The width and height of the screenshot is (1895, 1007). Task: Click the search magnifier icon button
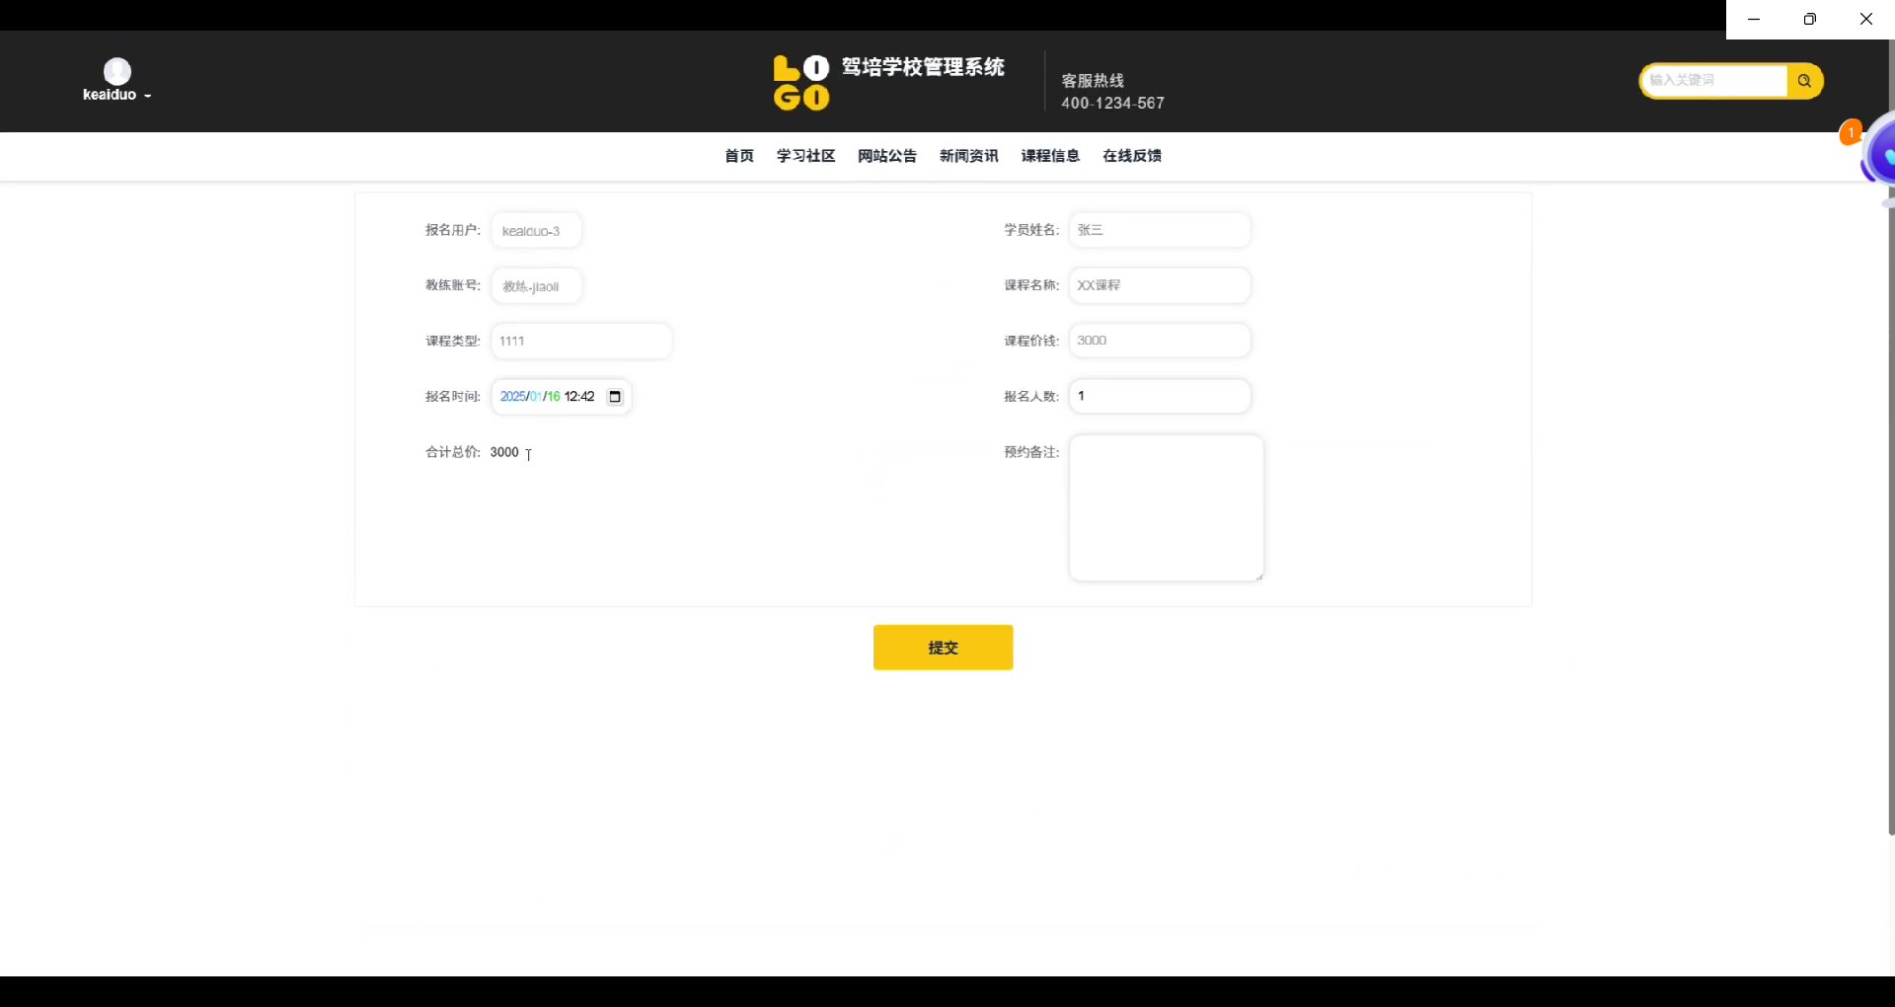1804,81
